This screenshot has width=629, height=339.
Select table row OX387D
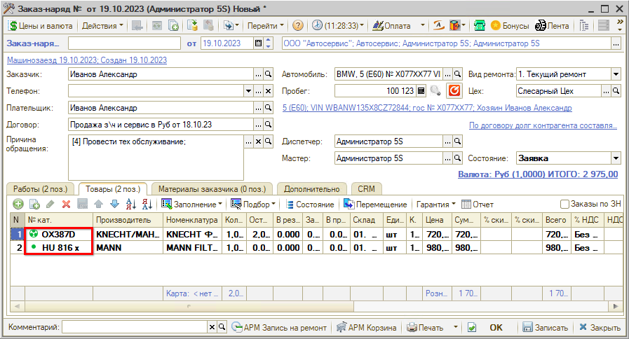pos(317,235)
